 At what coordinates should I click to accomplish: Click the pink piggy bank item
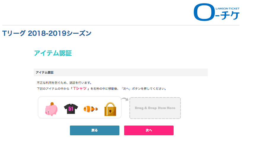(51, 109)
